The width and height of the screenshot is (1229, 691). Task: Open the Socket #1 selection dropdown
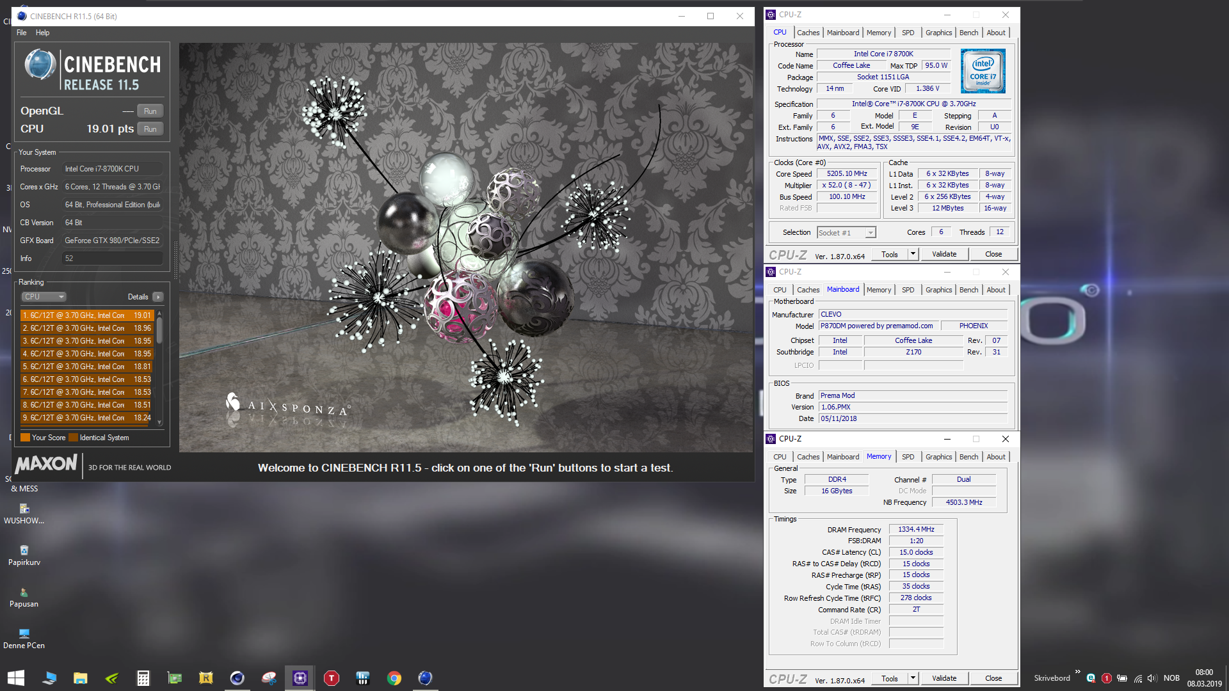coord(846,232)
